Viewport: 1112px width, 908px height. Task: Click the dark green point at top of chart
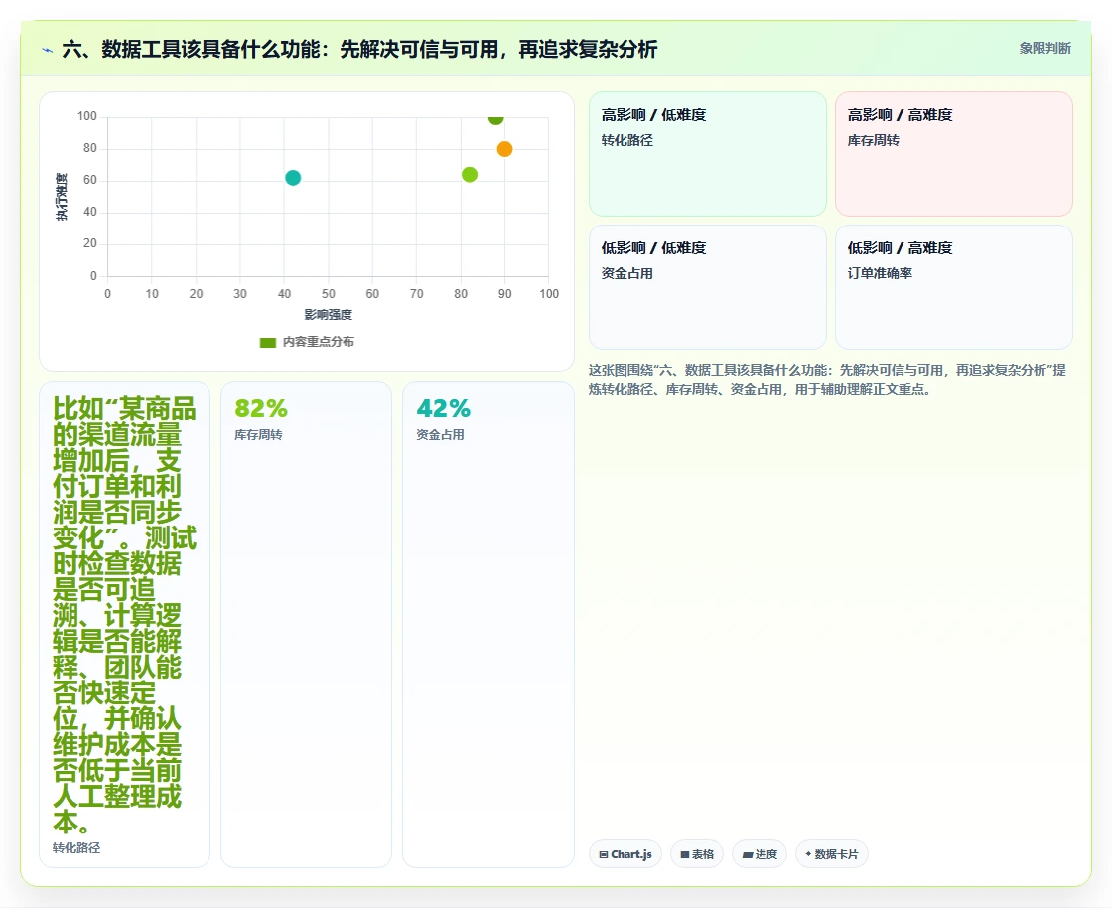495,118
